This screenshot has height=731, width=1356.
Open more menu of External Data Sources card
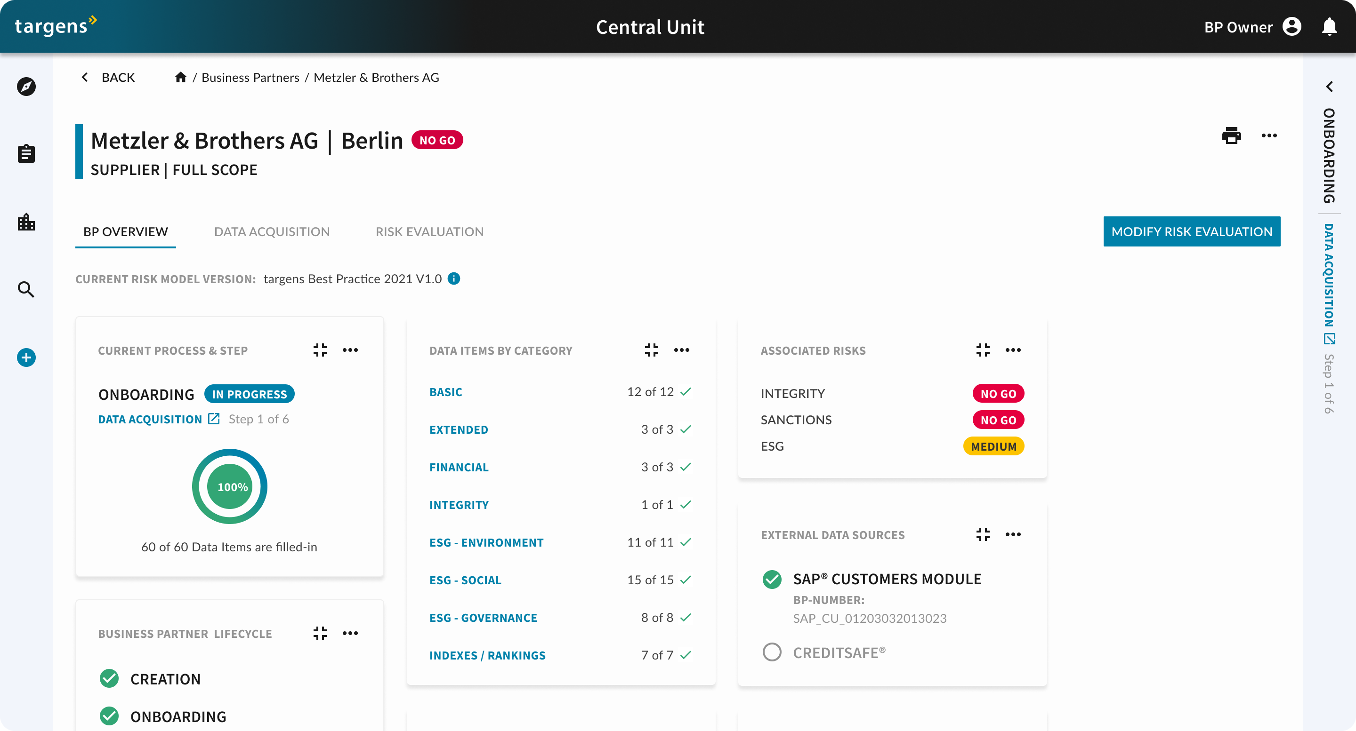[1013, 534]
